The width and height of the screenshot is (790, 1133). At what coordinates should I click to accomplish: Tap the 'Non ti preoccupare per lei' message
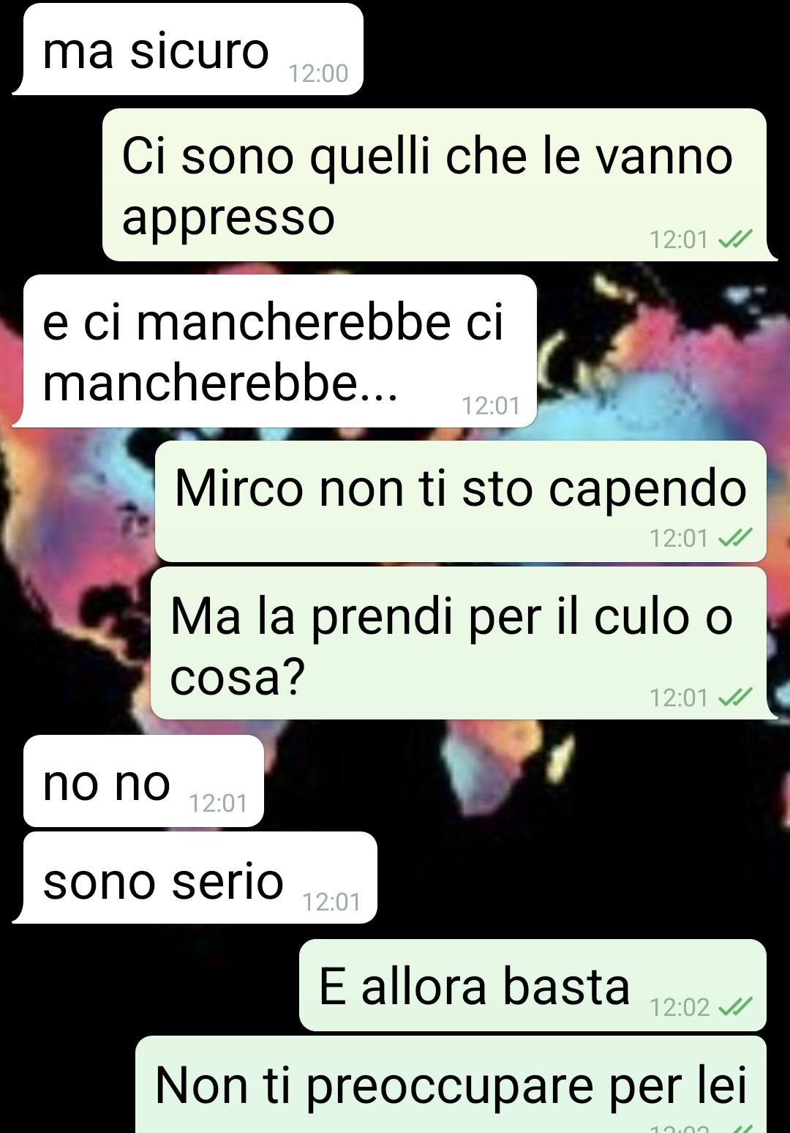pyautogui.click(x=451, y=1085)
